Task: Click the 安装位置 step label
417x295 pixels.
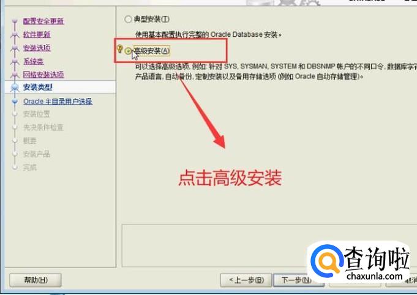Action: pyautogui.click(x=37, y=114)
